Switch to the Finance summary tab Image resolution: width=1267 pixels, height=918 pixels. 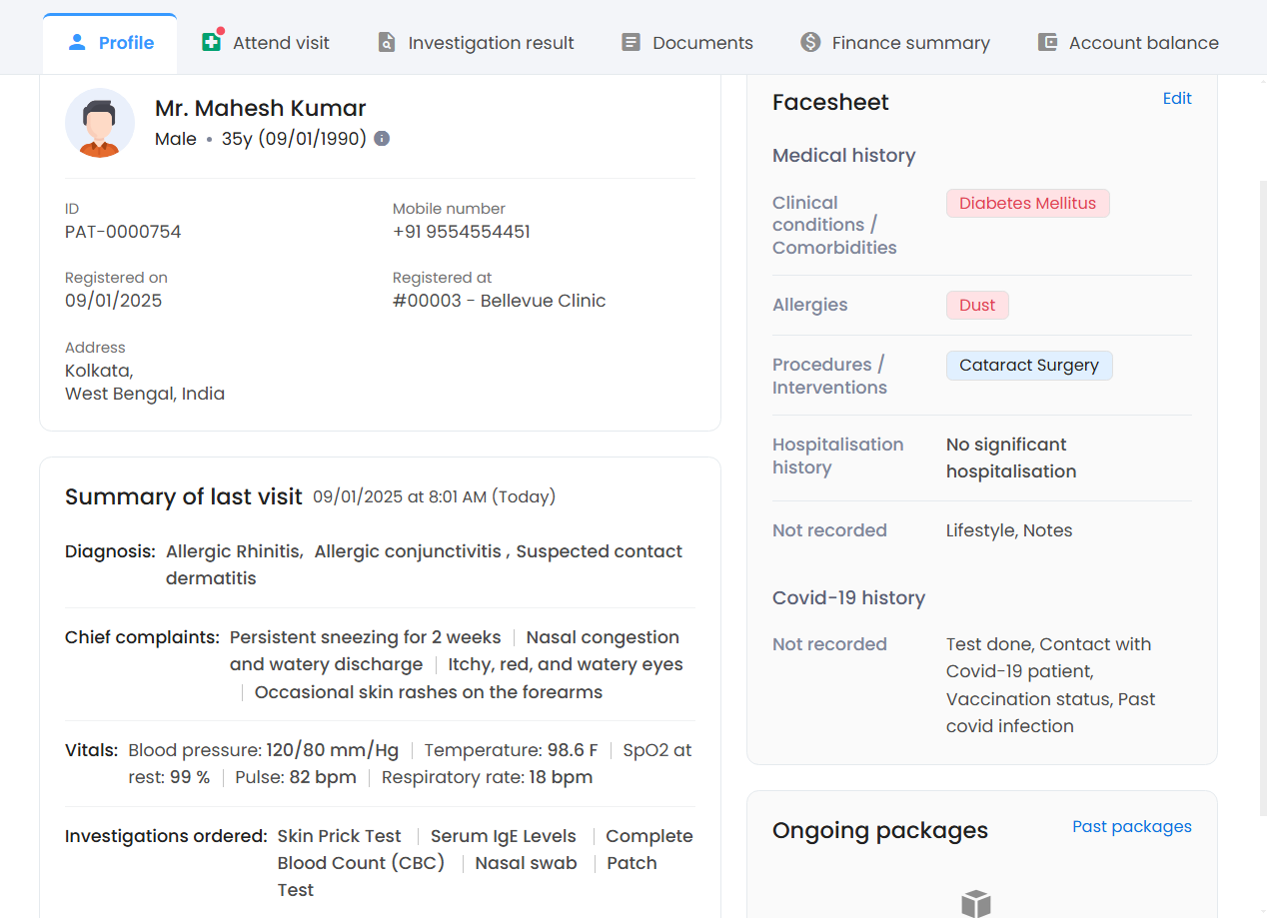(x=910, y=43)
